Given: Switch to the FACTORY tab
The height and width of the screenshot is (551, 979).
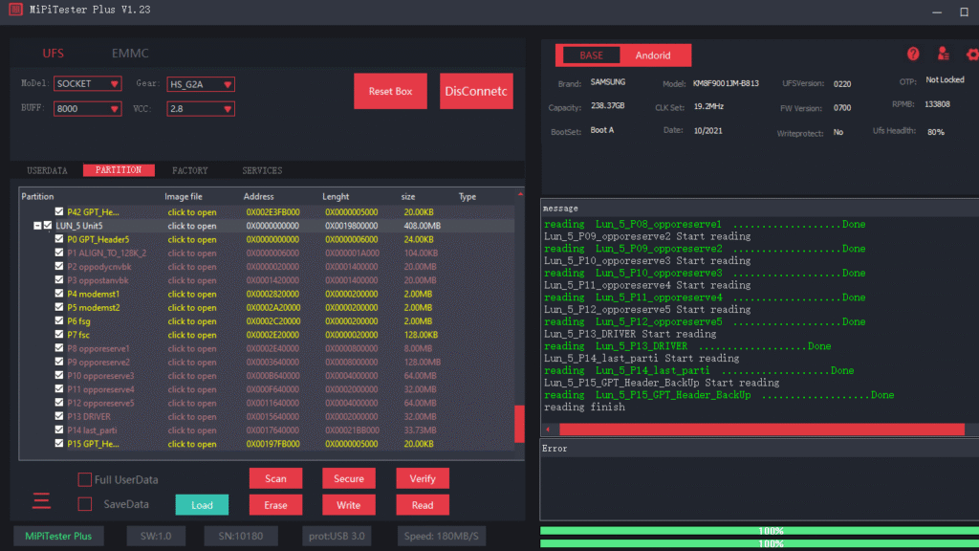Looking at the screenshot, I should pyautogui.click(x=189, y=170).
